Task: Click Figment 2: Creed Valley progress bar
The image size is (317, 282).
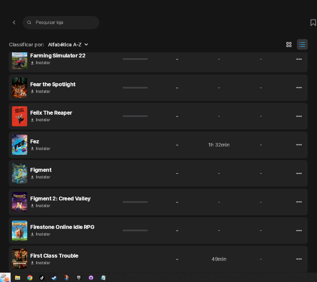Action: tap(135, 202)
